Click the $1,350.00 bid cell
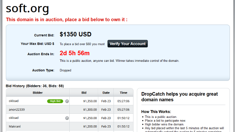This screenshot has width=235, height=132. point(90,101)
